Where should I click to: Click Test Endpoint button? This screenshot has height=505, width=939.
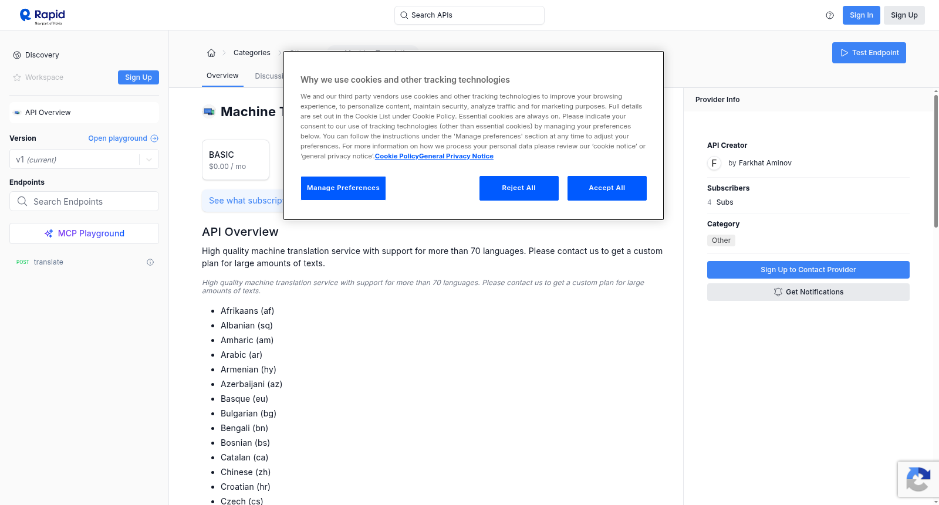[x=869, y=53]
